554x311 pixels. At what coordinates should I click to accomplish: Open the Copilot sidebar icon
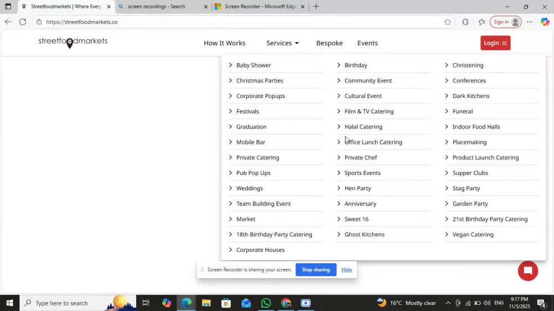pyautogui.click(x=545, y=22)
